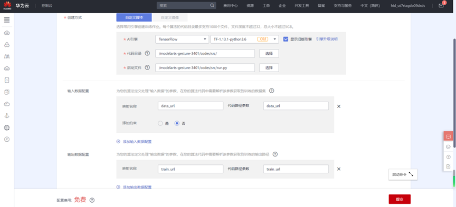
Task: Open the hamburger menu in the left sidebar
Action: point(7,20)
